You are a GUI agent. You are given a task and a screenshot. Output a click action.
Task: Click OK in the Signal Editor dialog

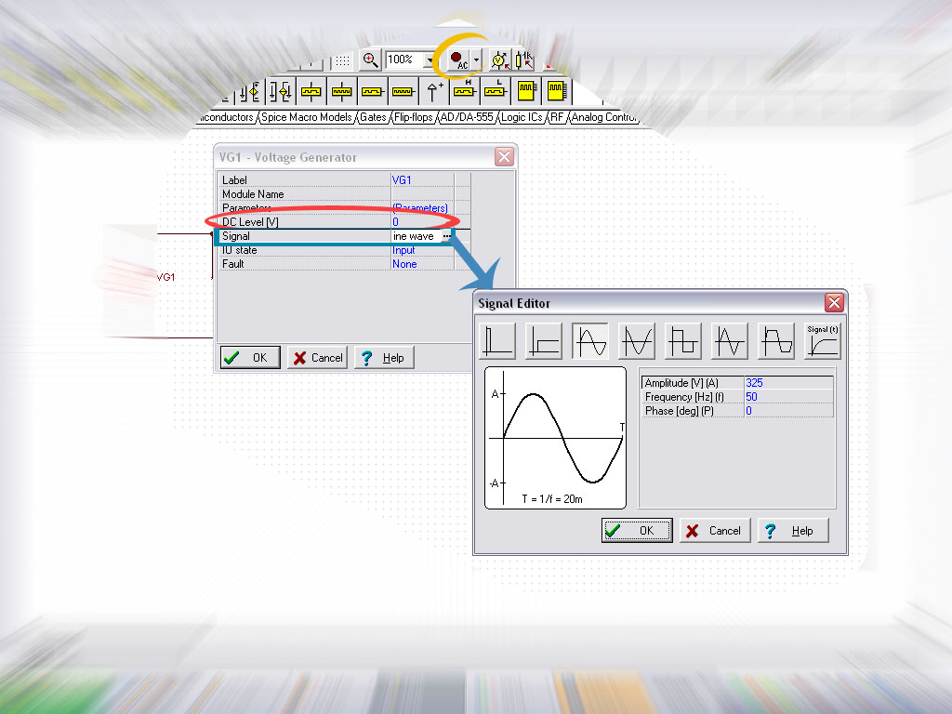tap(637, 530)
